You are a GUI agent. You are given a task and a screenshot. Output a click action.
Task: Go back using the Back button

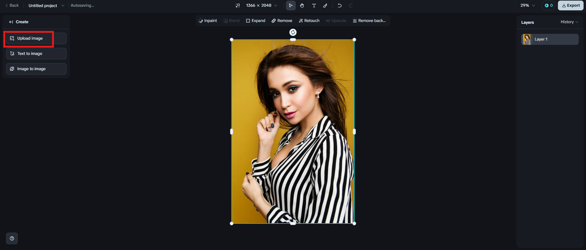tap(12, 5)
